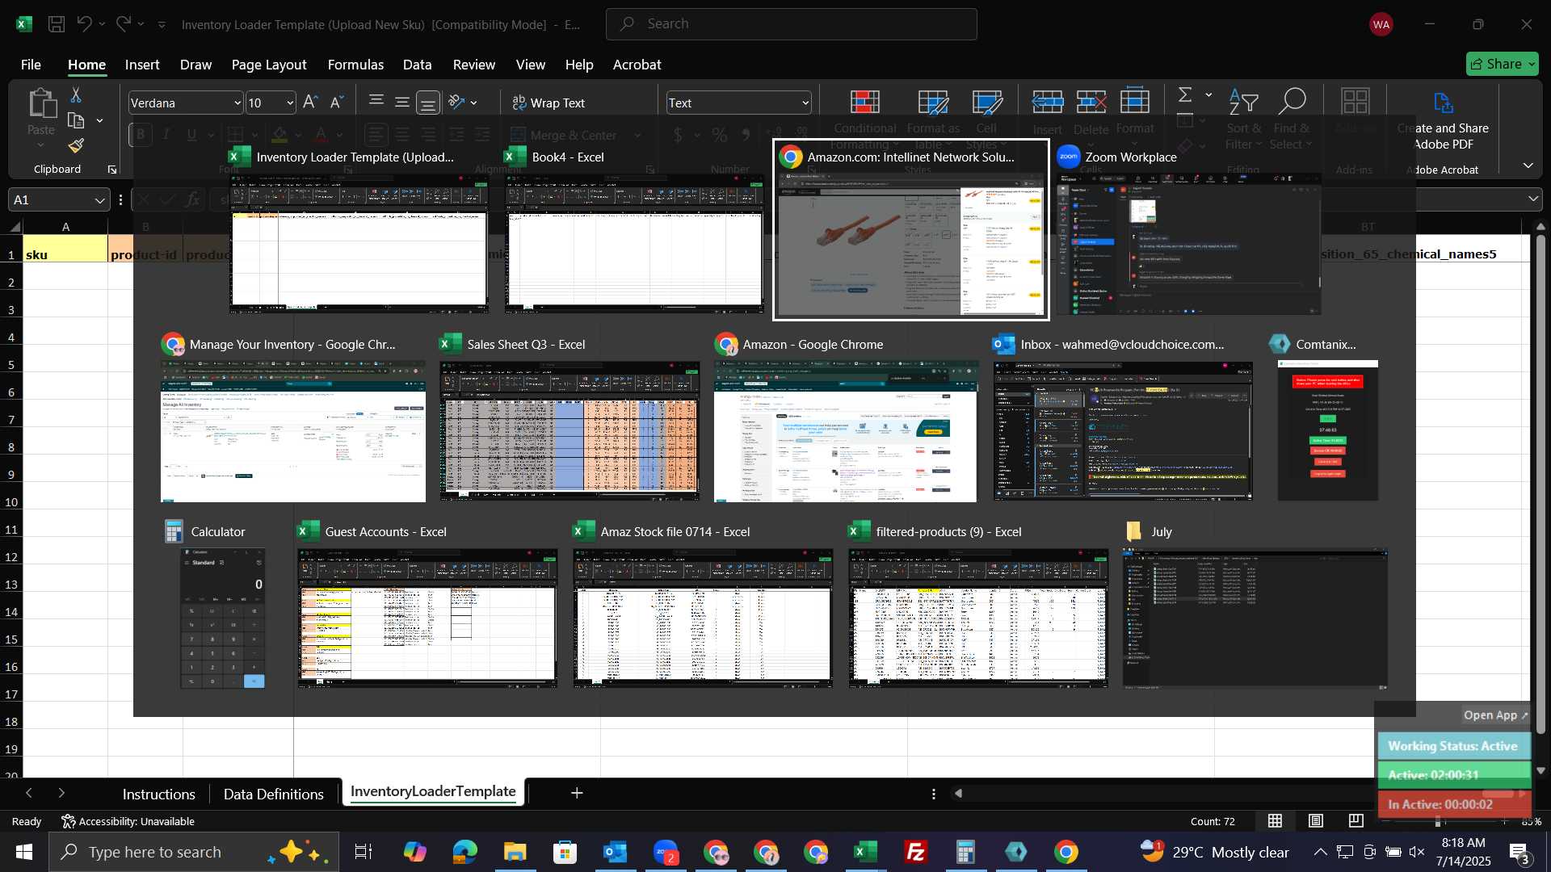Open the number format Text dropdown
The width and height of the screenshot is (1551, 872).
(x=805, y=103)
